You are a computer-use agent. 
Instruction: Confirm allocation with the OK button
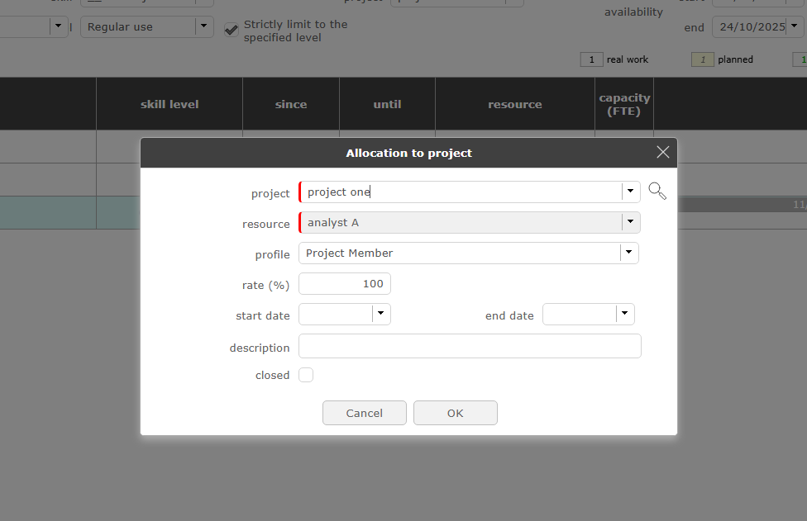coord(455,413)
